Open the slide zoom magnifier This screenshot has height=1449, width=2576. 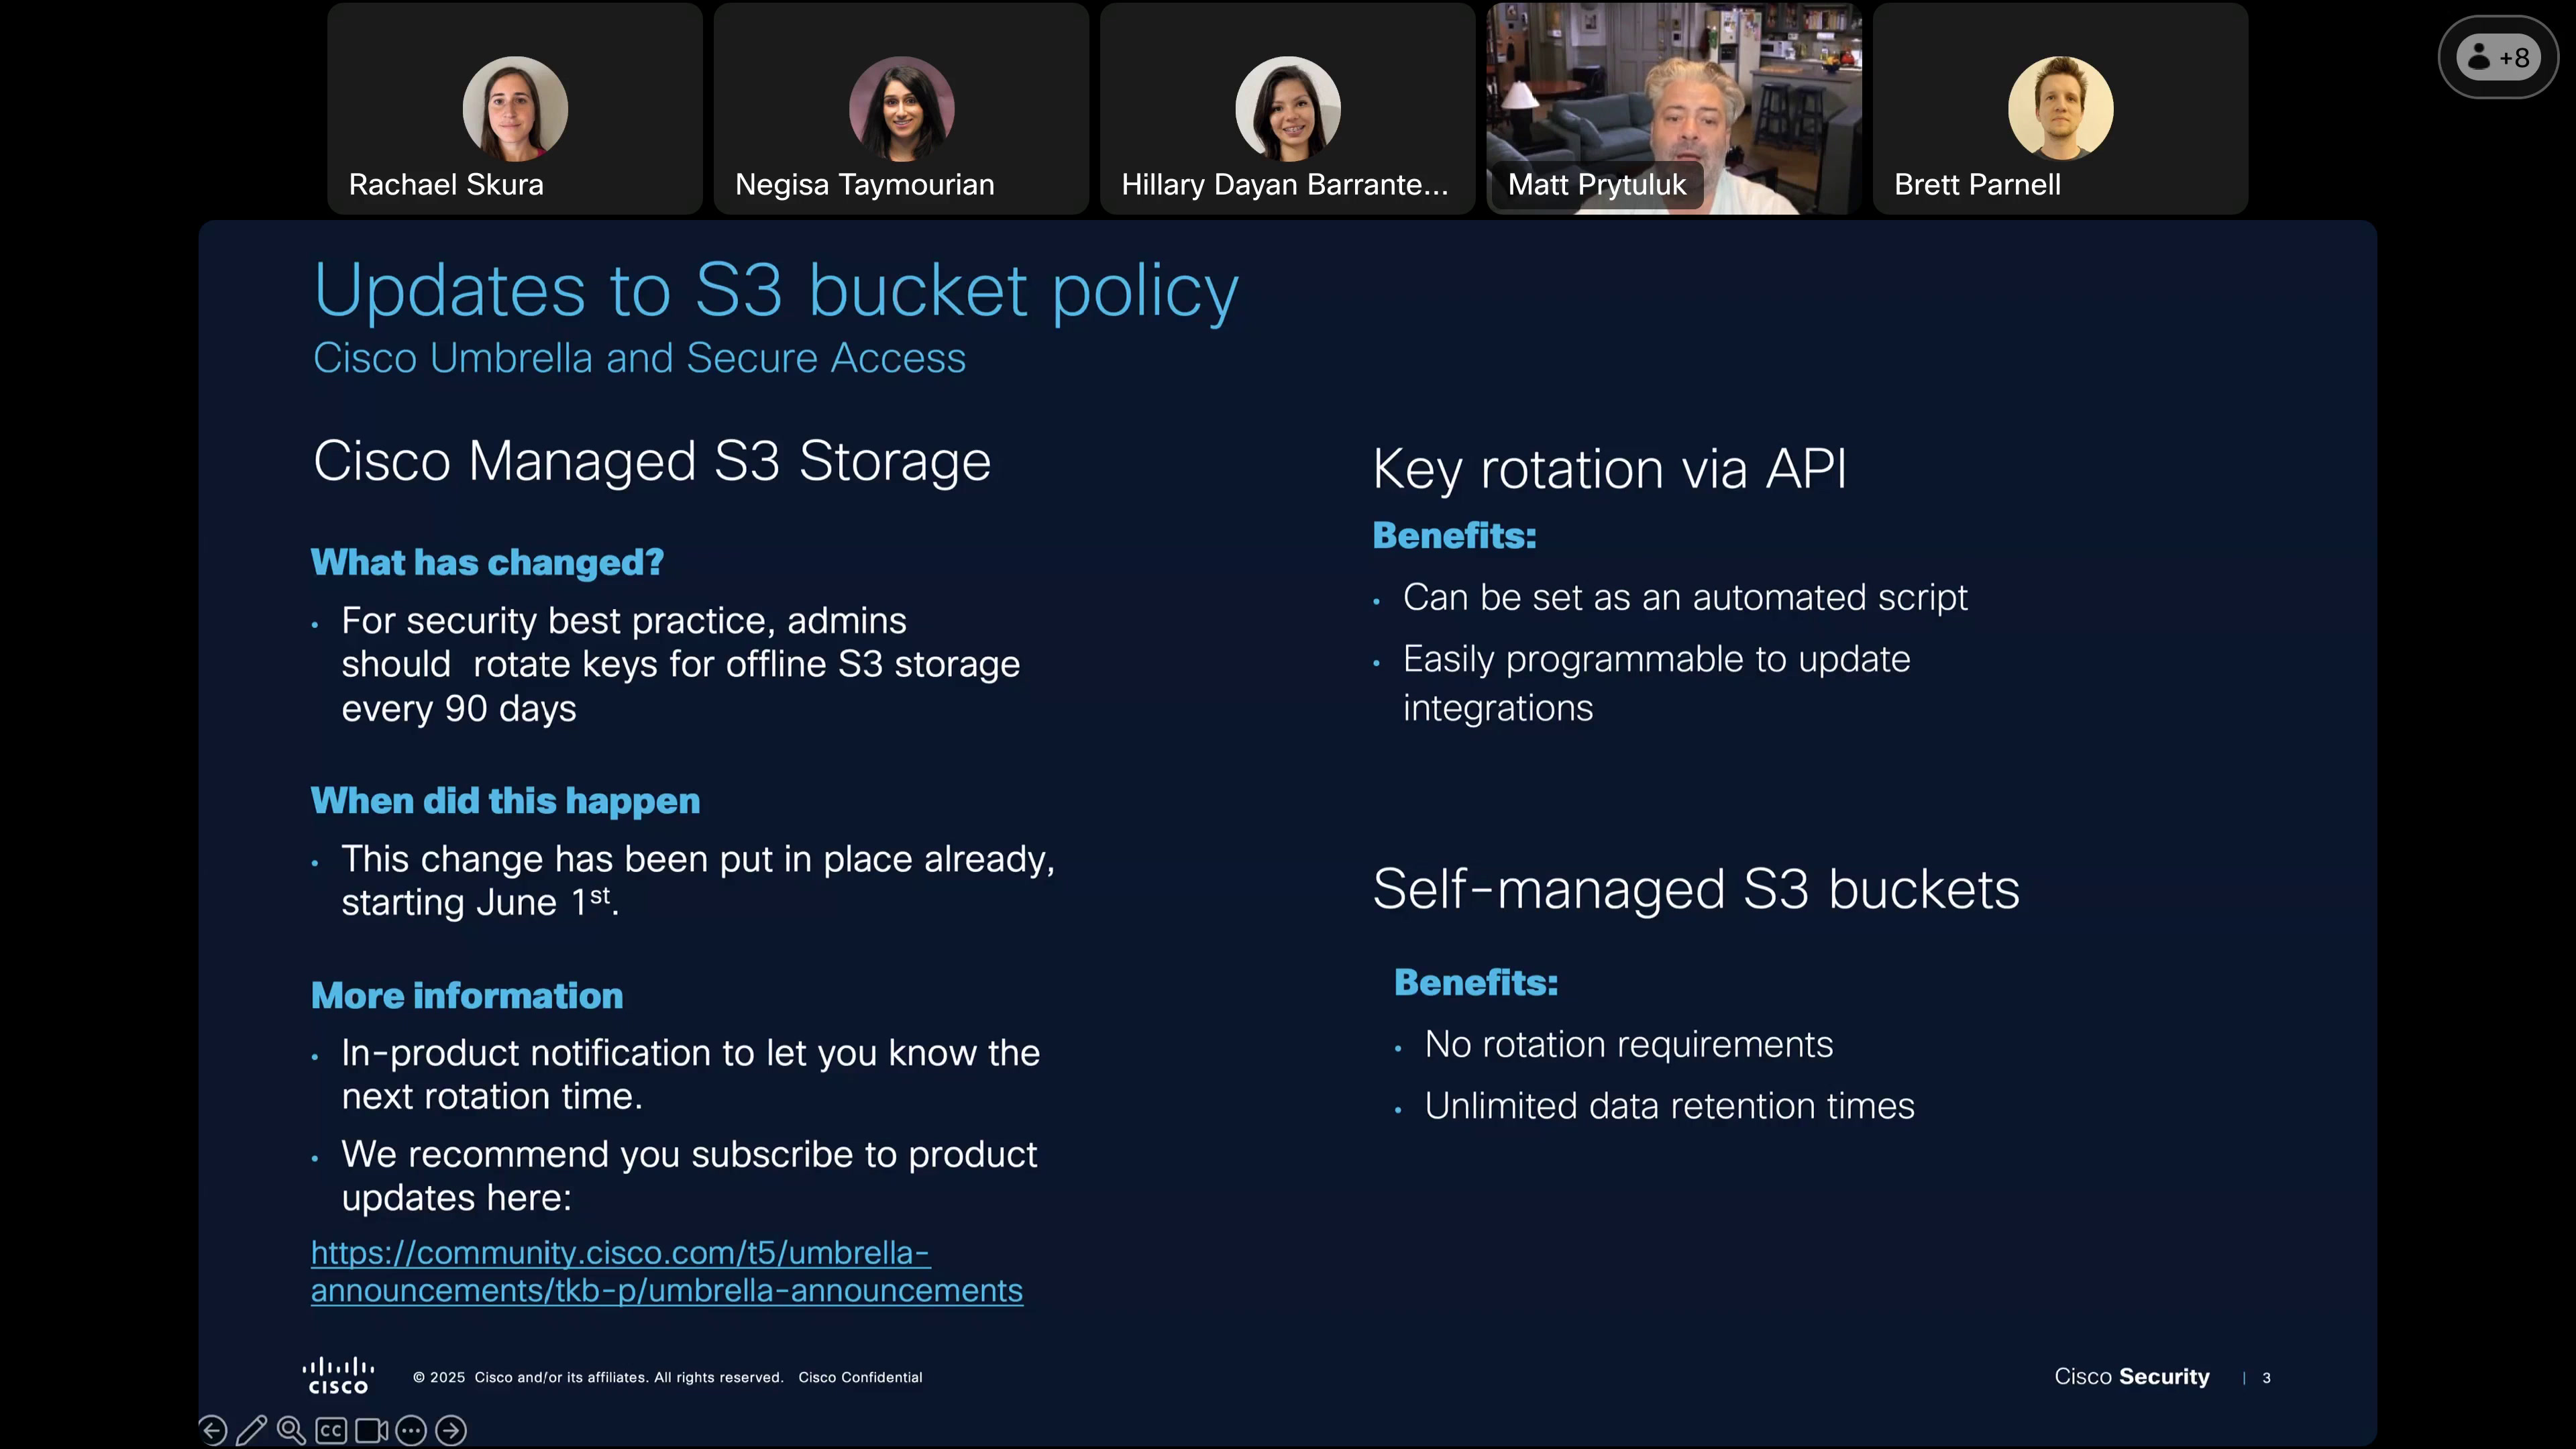pyautogui.click(x=291, y=1431)
